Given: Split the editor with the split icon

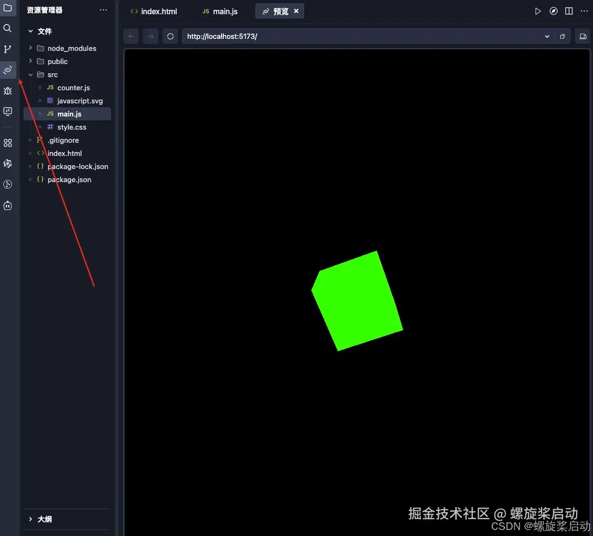Looking at the screenshot, I should click(568, 11).
